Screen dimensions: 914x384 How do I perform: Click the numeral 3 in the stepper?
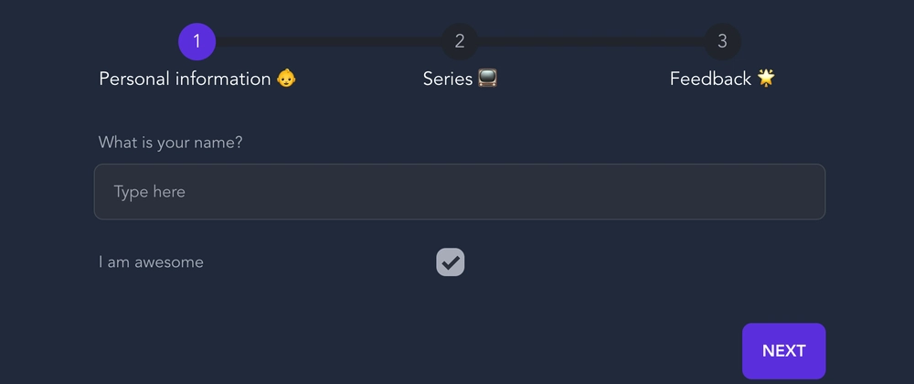coord(722,41)
